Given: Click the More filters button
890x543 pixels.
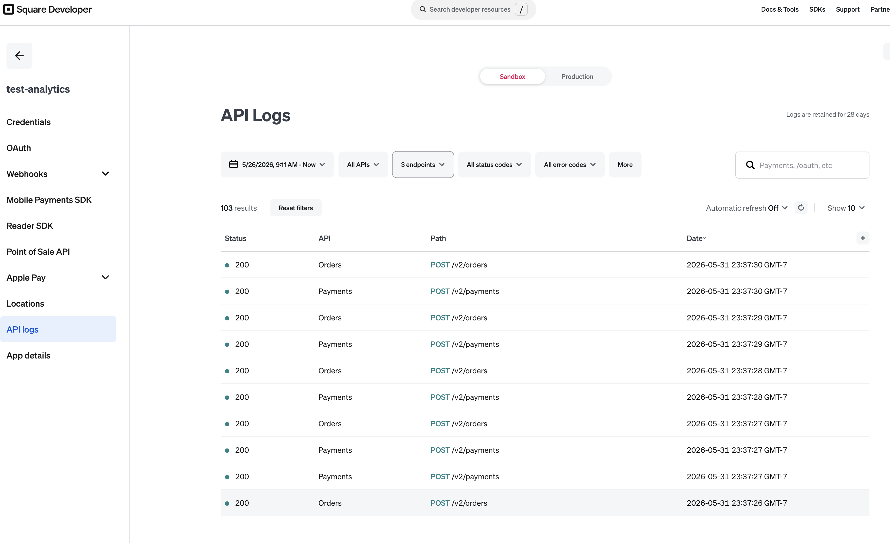Looking at the screenshot, I should [x=625, y=165].
